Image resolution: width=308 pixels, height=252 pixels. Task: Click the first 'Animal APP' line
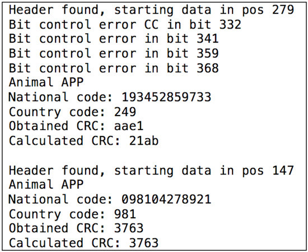46,82
